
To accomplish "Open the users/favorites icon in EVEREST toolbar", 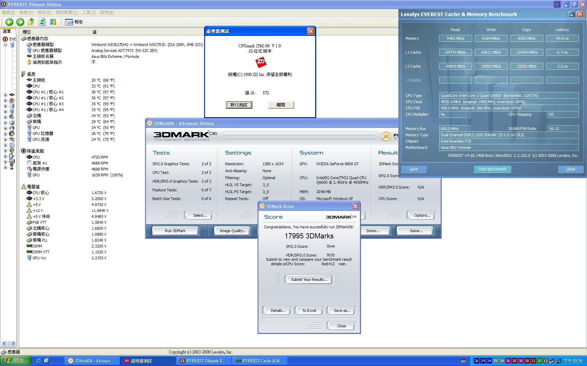I will tap(53, 22).
